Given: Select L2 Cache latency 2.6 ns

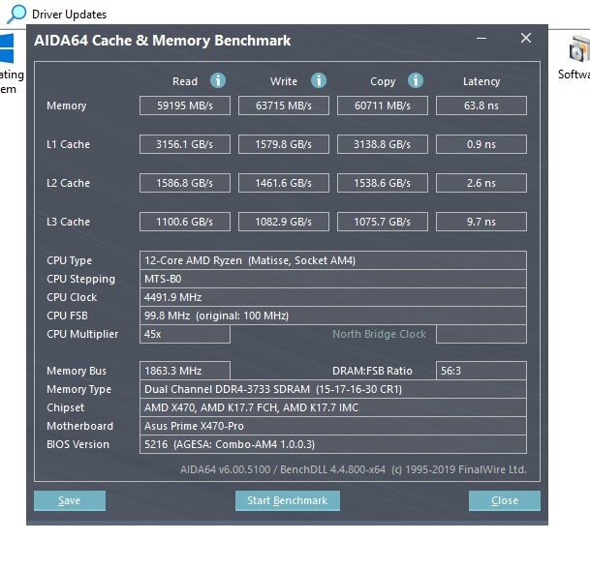Looking at the screenshot, I should (x=481, y=183).
